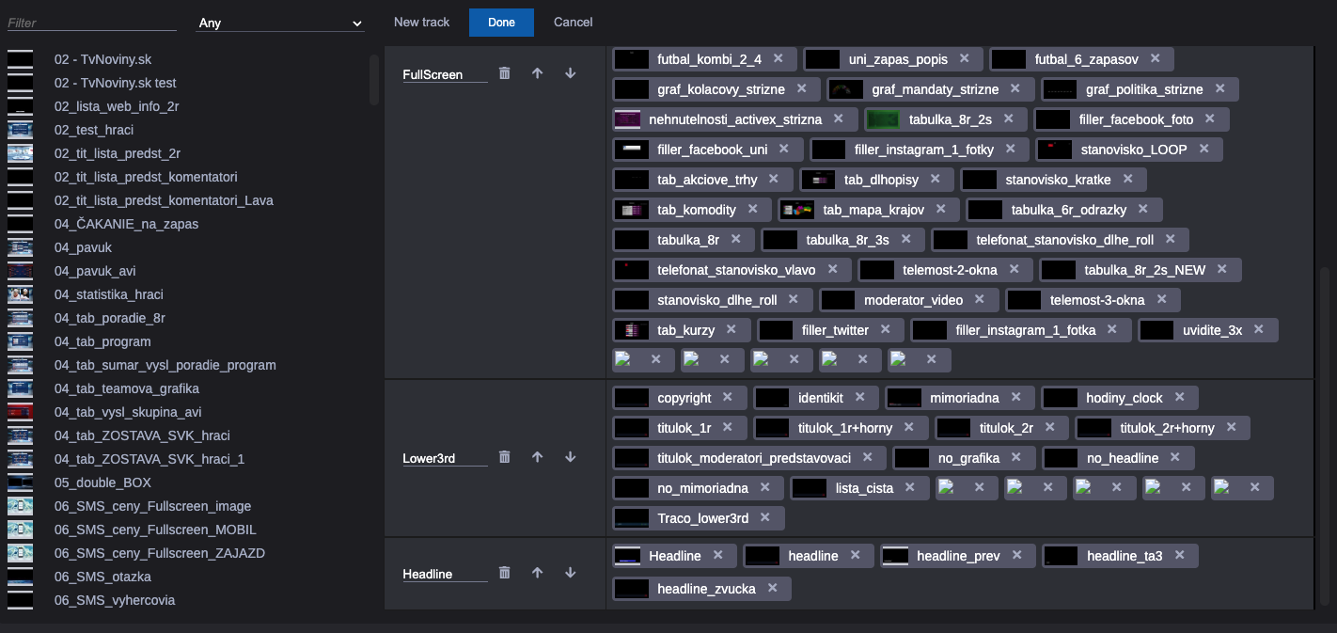Open the Any filter dropdown

pyautogui.click(x=279, y=23)
